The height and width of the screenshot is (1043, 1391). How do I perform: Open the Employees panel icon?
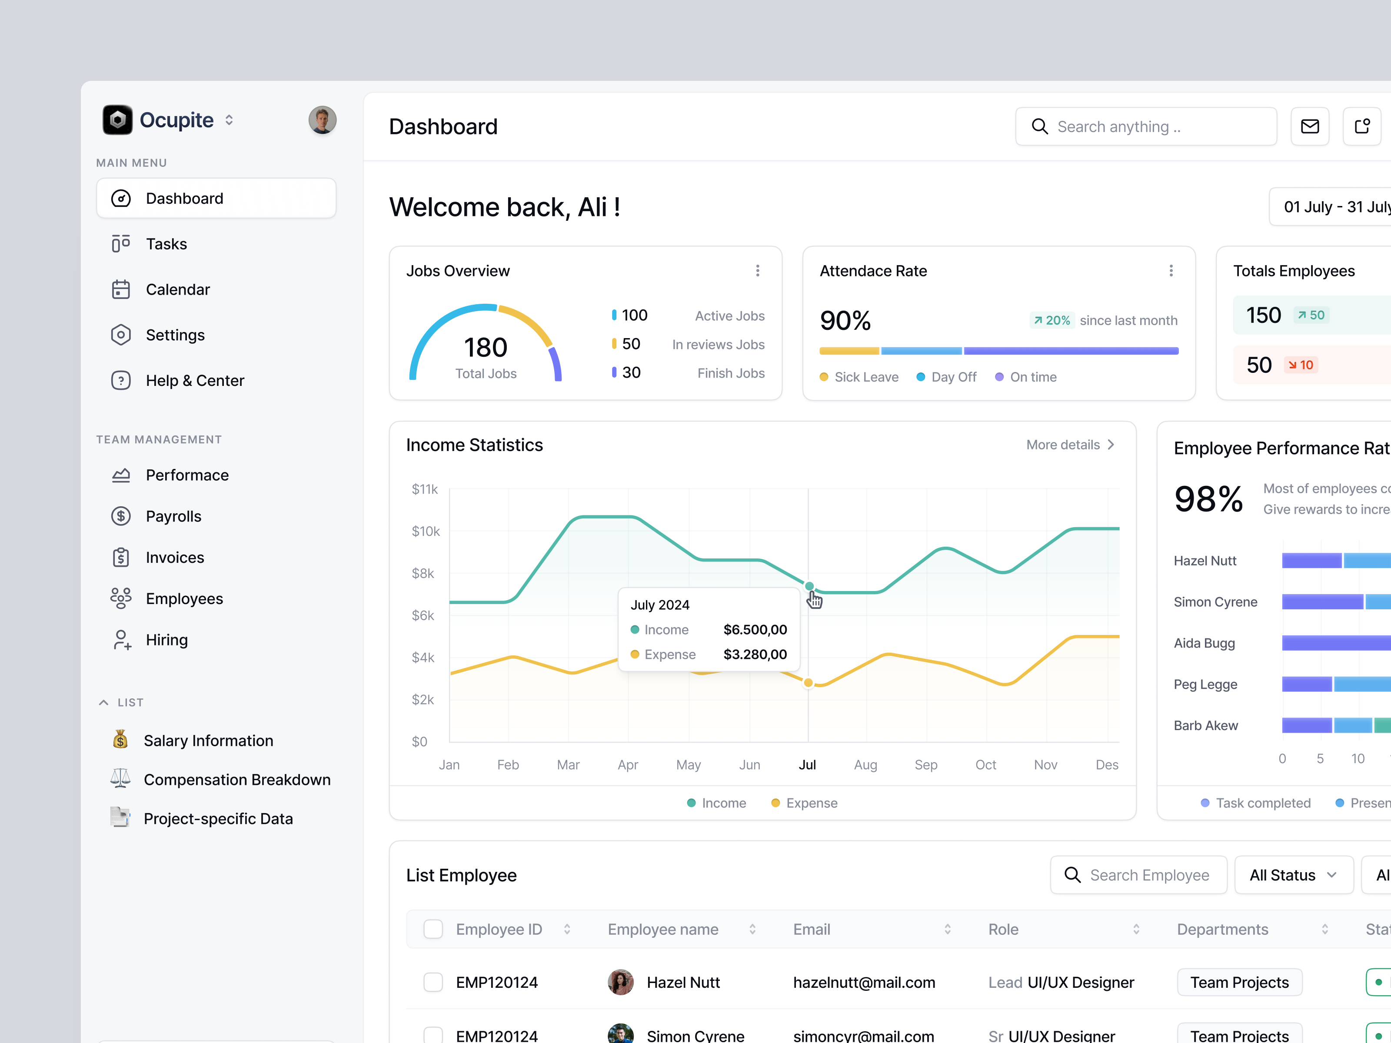121,598
